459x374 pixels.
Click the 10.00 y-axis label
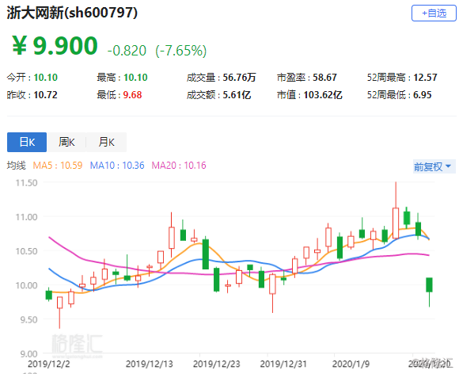[26, 285]
